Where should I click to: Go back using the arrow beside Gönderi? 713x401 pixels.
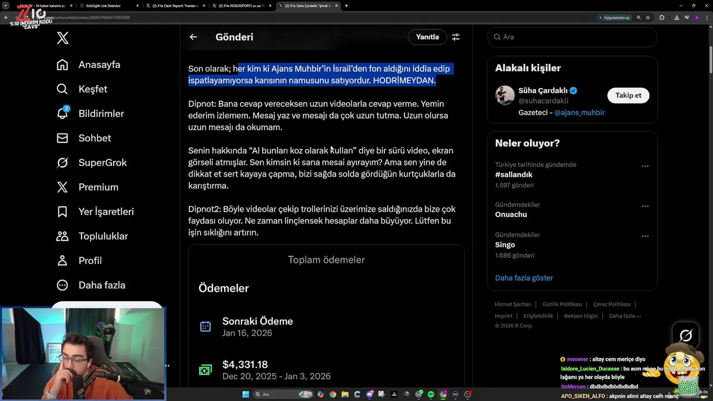click(x=193, y=37)
